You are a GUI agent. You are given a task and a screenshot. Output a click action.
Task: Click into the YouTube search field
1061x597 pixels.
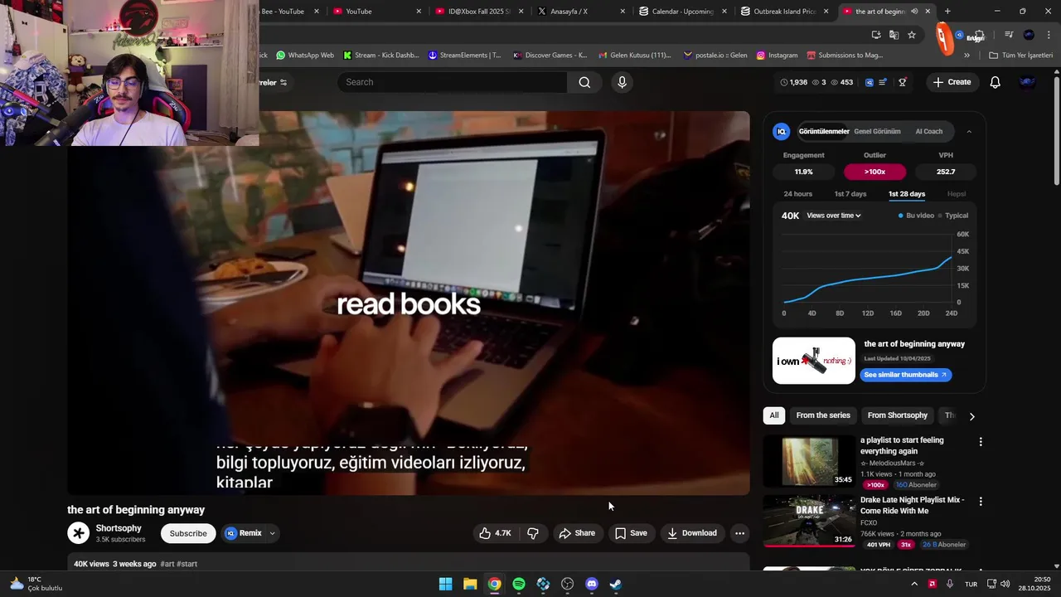pos(453,82)
